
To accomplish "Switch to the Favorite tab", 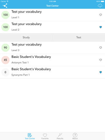I will [x=45, y=136].
